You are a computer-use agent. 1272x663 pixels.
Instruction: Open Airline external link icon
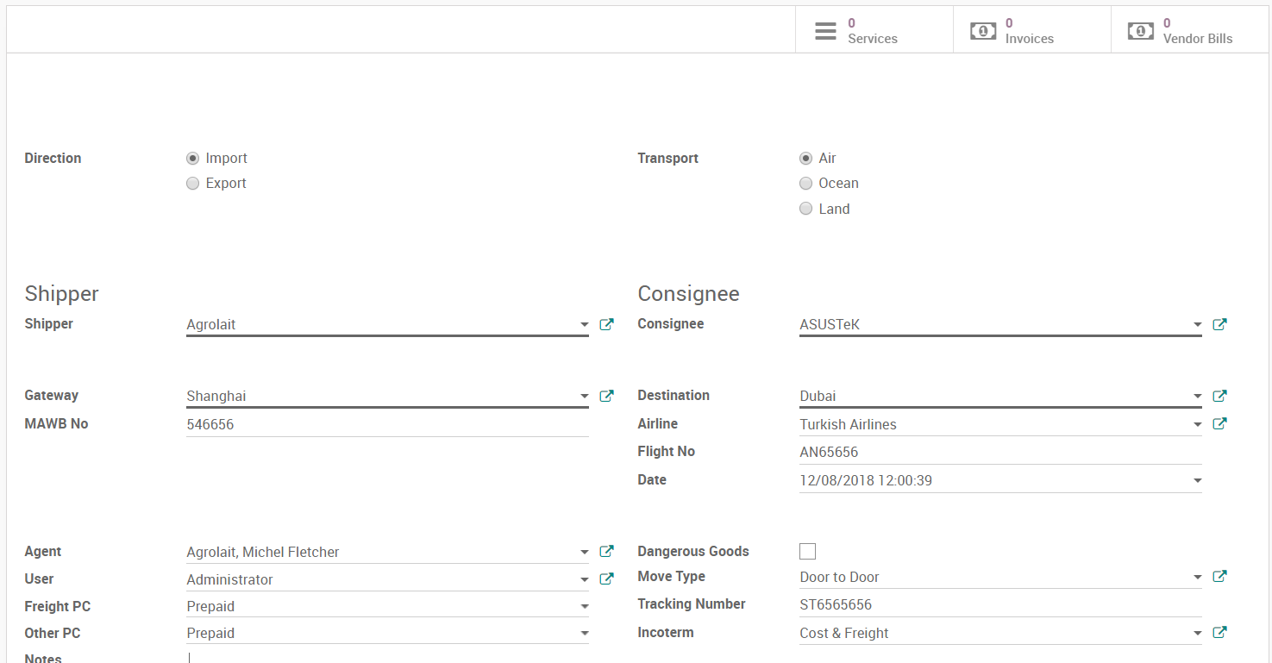coord(1219,424)
